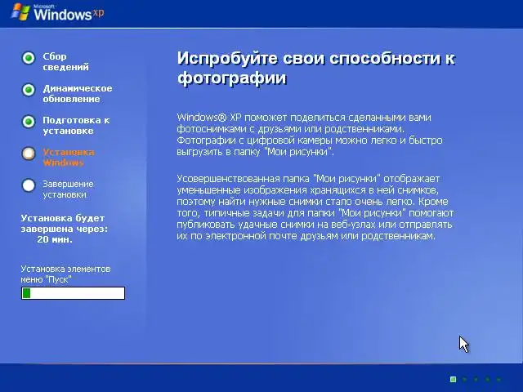Select the Подготовка к установке step label
The width and height of the screenshot is (523, 392).
coord(76,125)
